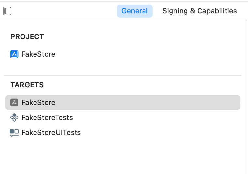Select the FakeStoreTests target label
248x174 pixels.
pos(47,118)
